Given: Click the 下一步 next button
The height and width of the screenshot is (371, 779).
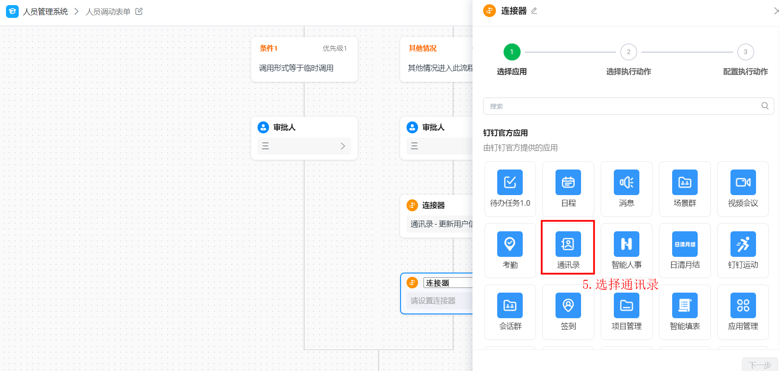Looking at the screenshot, I should tap(760, 365).
